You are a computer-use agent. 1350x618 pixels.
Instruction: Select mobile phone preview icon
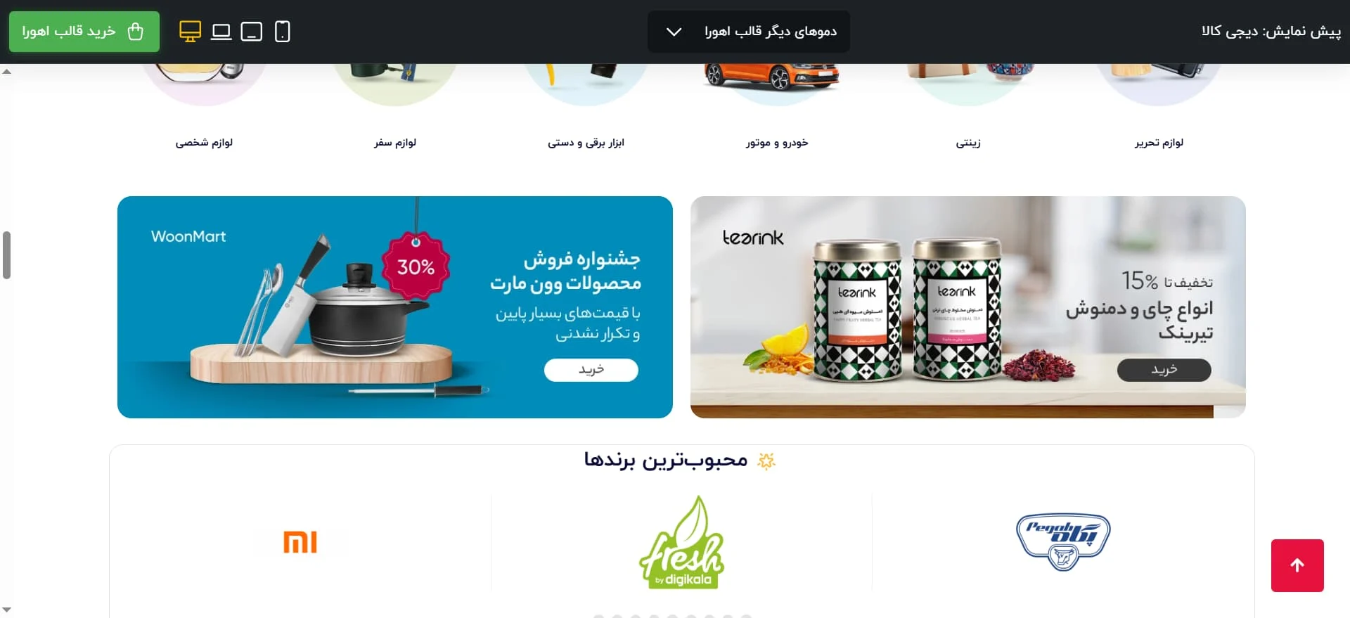click(282, 32)
